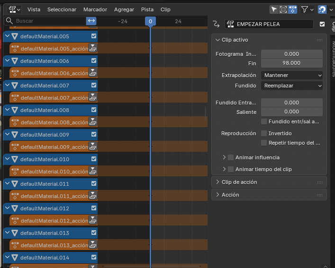
Task: Expand the Clip de acción panel
Action: pos(239,182)
